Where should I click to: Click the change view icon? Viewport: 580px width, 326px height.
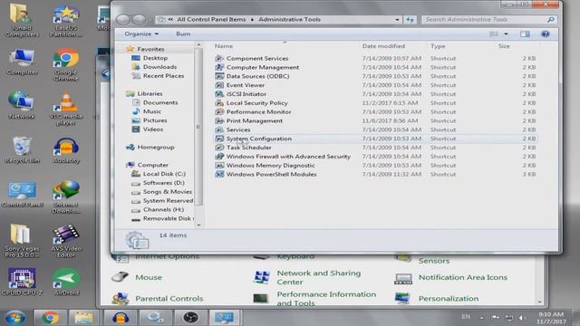(x=493, y=34)
